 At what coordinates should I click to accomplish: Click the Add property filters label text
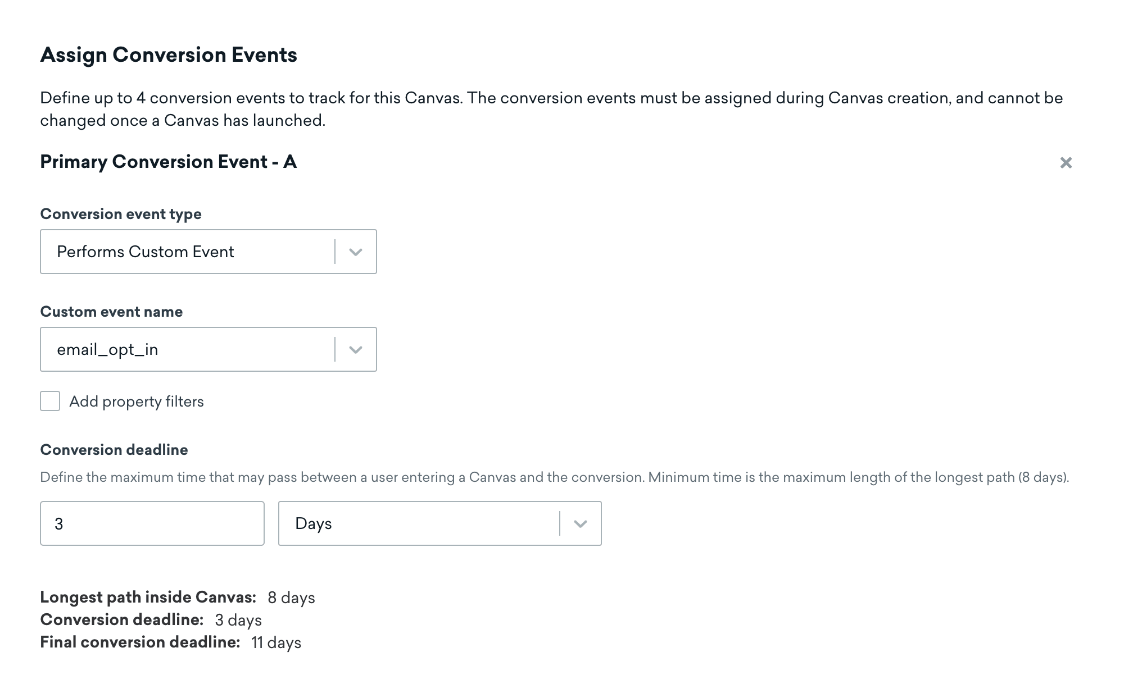pos(136,402)
